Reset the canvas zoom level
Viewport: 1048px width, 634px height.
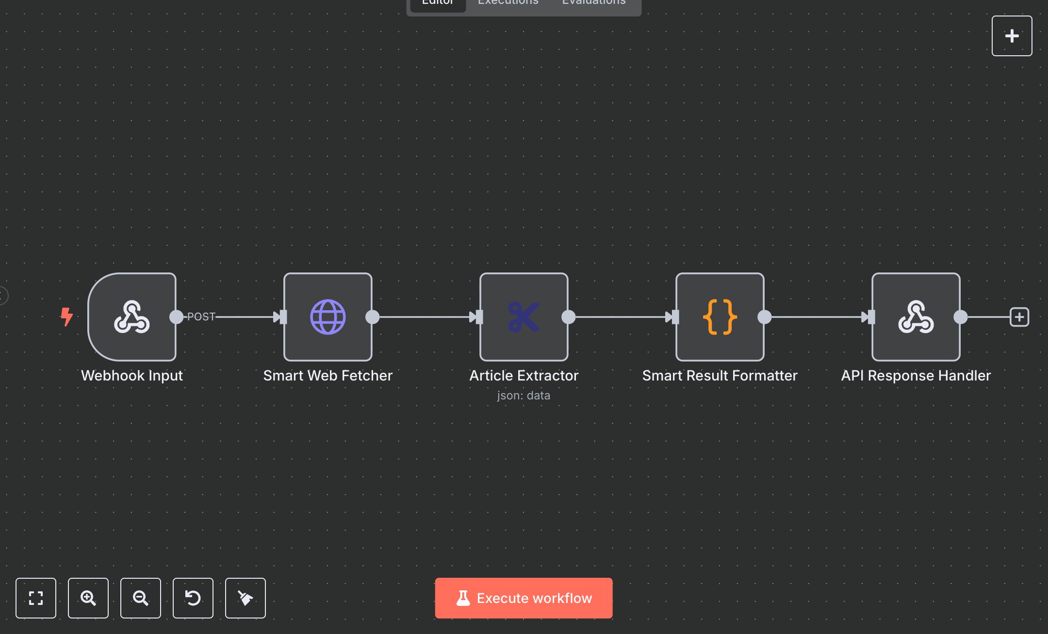tap(193, 598)
